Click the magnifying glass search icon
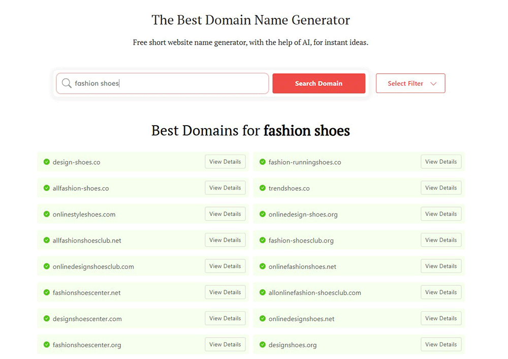Image resolution: width=508 pixels, height=359 pixels. [67, 83]
